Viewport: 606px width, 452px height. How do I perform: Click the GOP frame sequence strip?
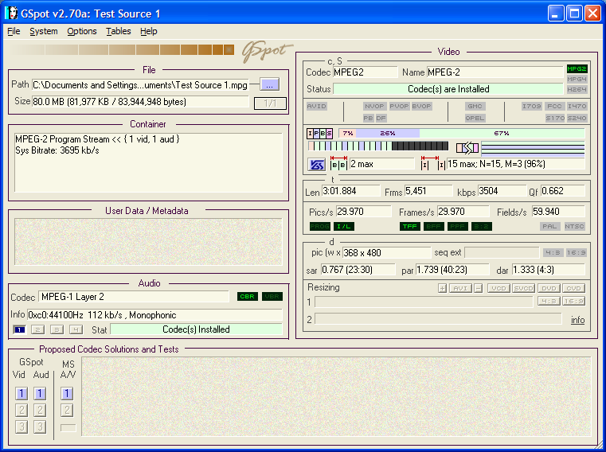378,146
